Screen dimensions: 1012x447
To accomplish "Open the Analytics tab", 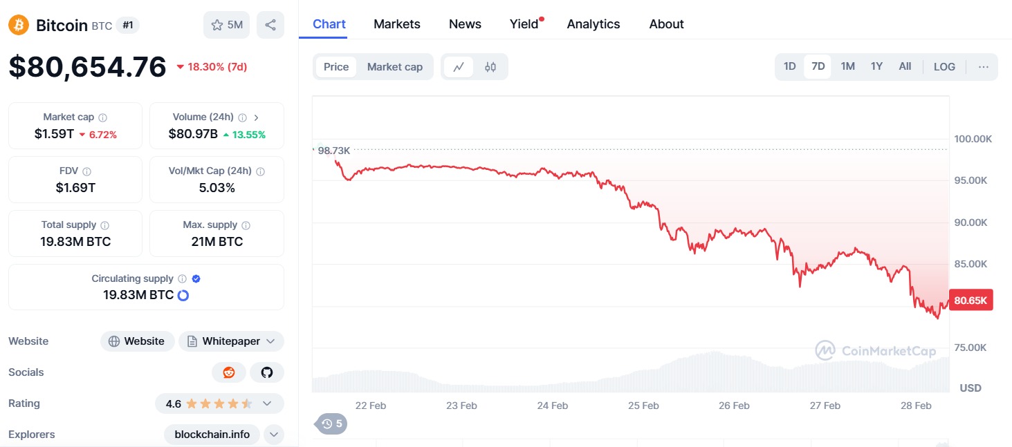I will (x=594, y=24).
